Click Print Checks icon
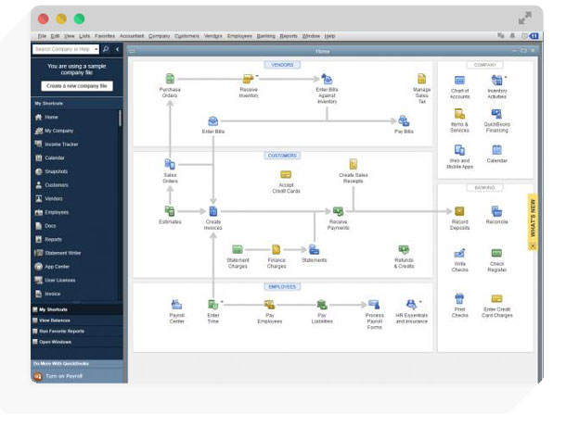566x427 pixels. (459, 298)
